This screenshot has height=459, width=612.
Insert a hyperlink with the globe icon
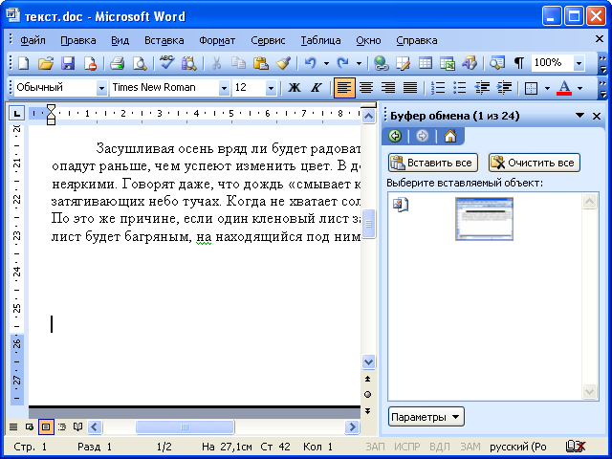tap(381, 63)
